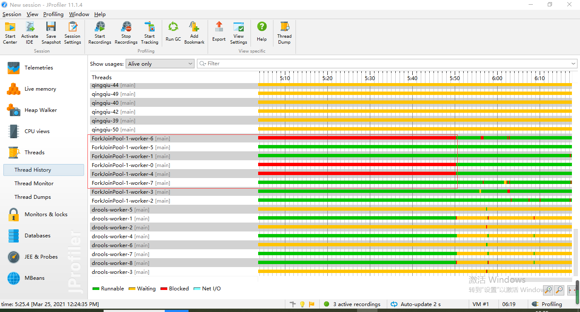Open the View menu
This screenshot has height=312, width=580.
[x=32, y=14]
